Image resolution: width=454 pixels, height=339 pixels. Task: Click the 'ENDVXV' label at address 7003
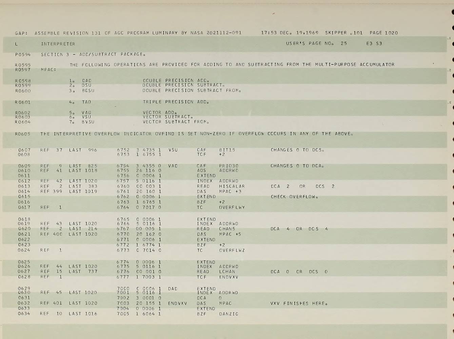tap(178, 303)
